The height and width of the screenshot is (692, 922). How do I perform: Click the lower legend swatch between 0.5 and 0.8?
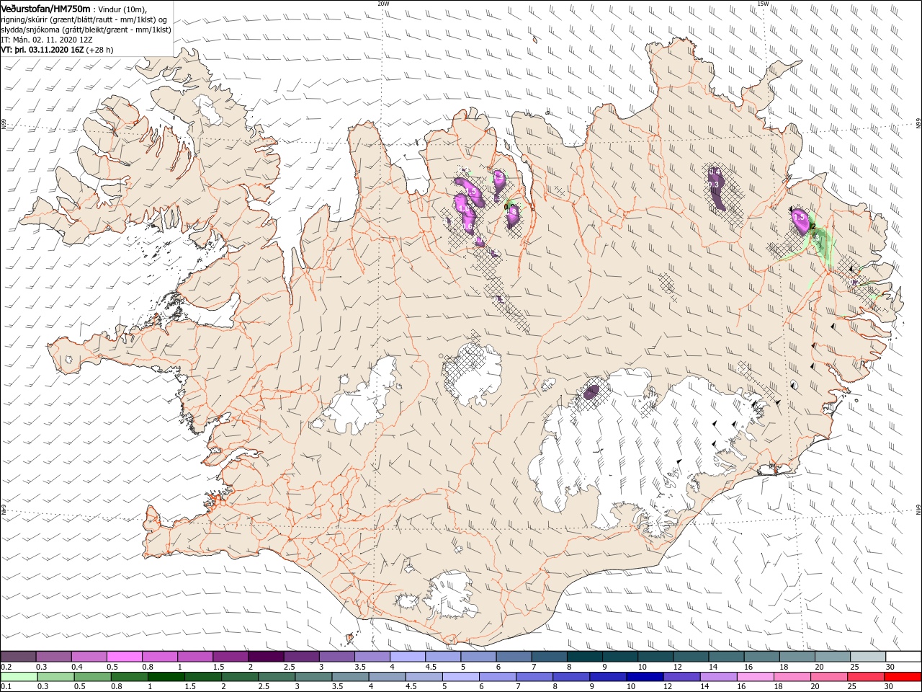pos(93,677)
